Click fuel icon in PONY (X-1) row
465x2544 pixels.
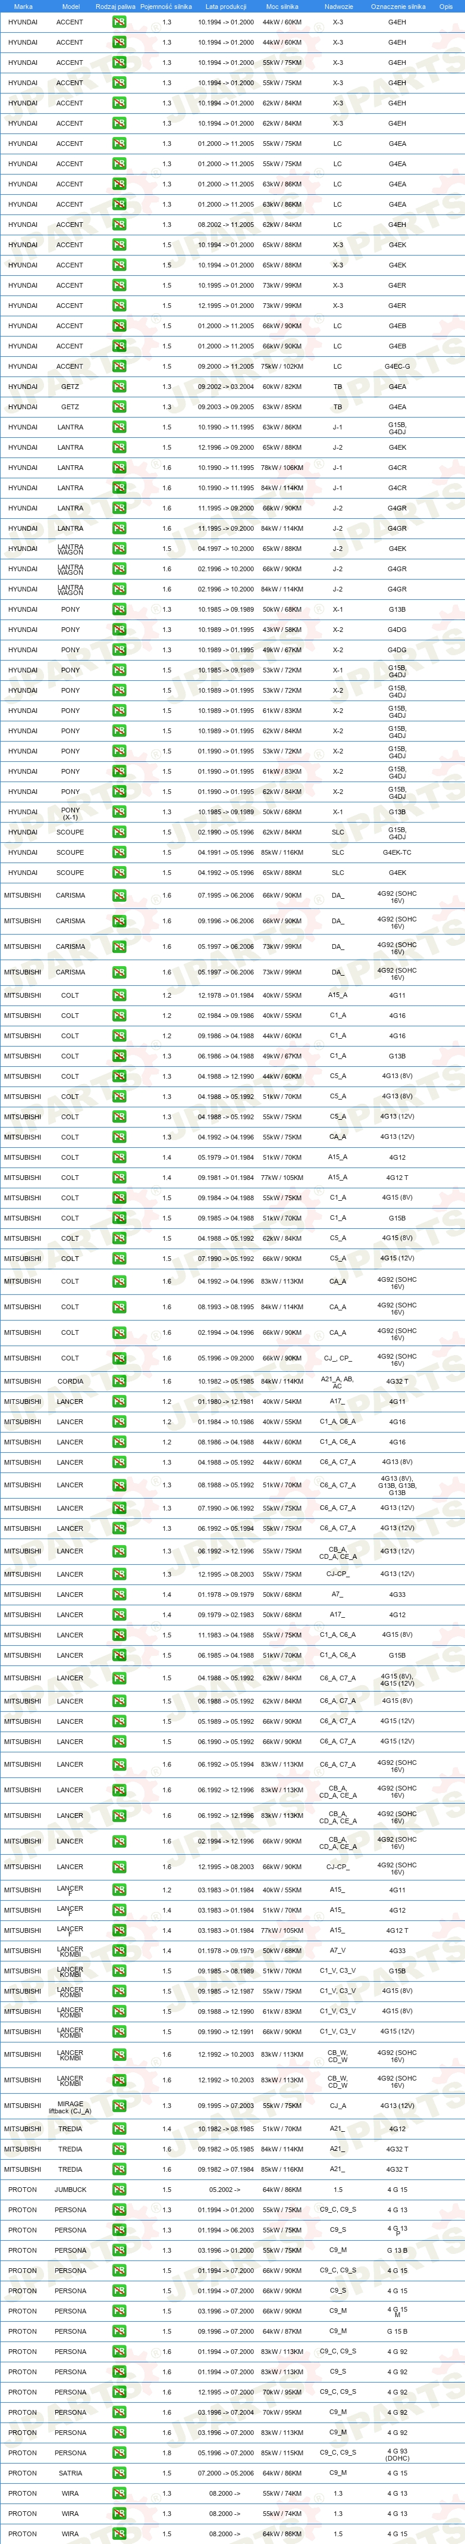119,812
